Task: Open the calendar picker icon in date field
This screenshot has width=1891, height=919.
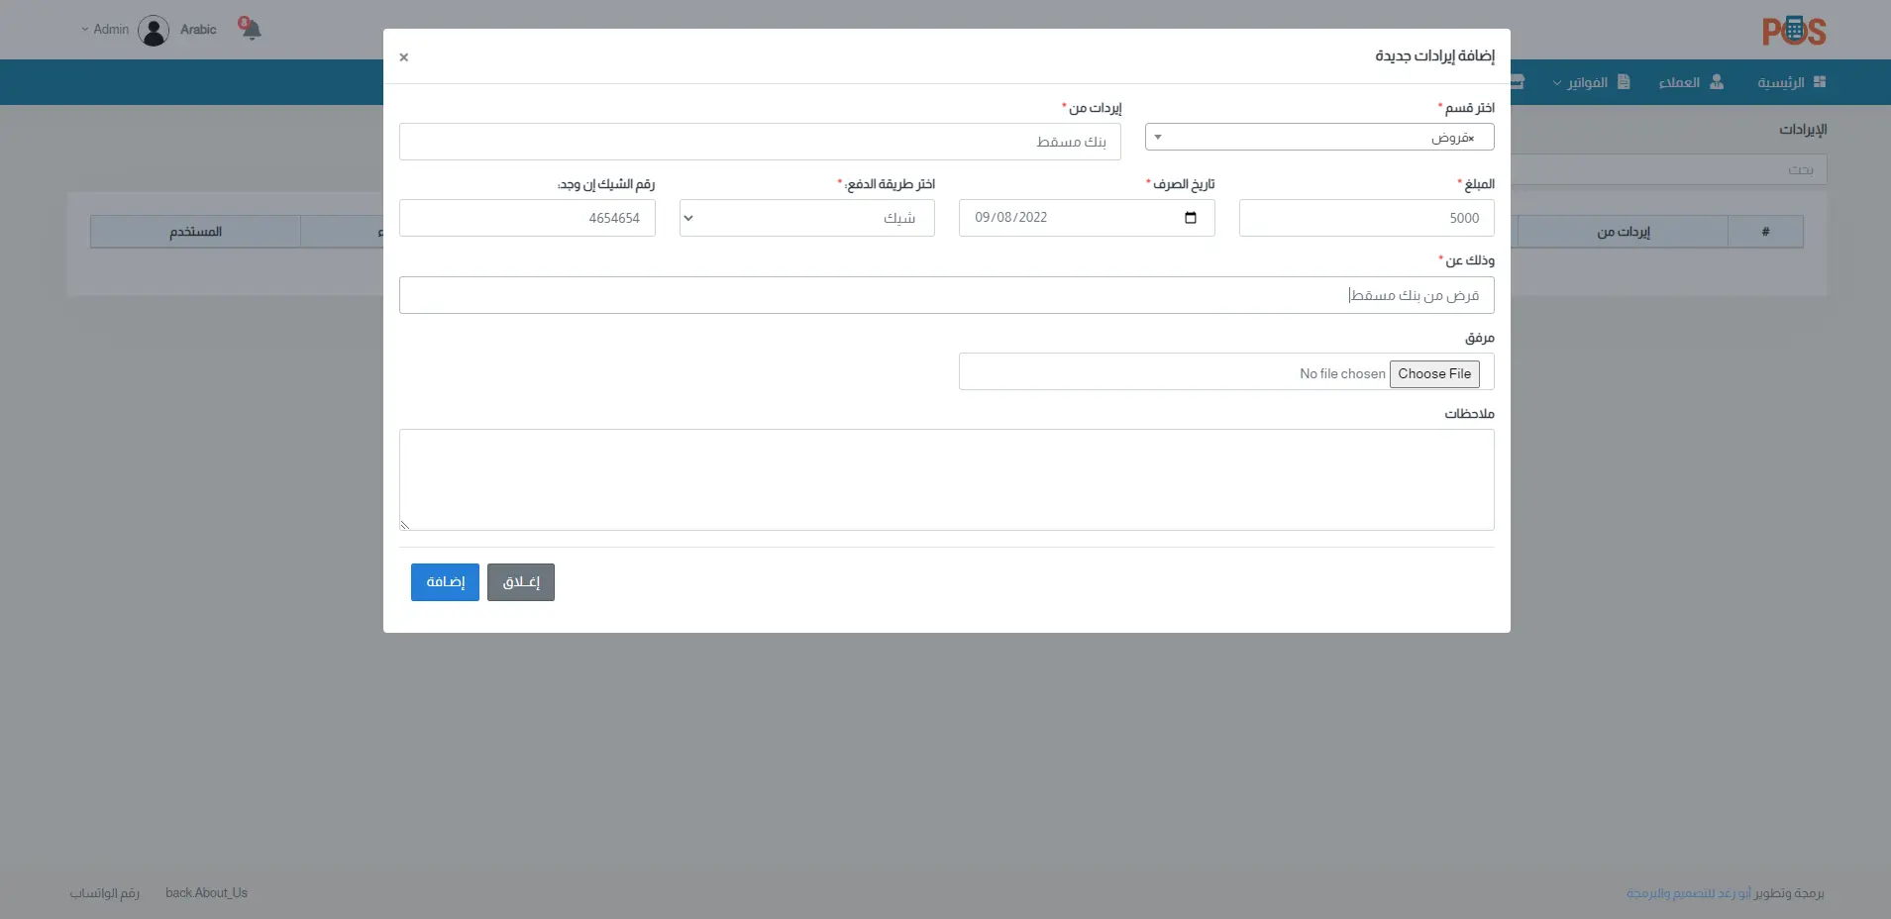Action: [1191, 218]
